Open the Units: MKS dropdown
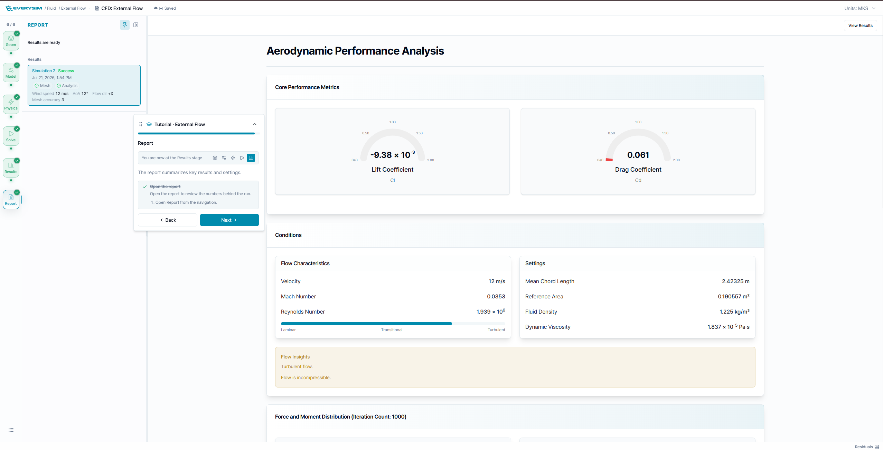This screenshot has height=450, width=883. click(x=859, y=8)
